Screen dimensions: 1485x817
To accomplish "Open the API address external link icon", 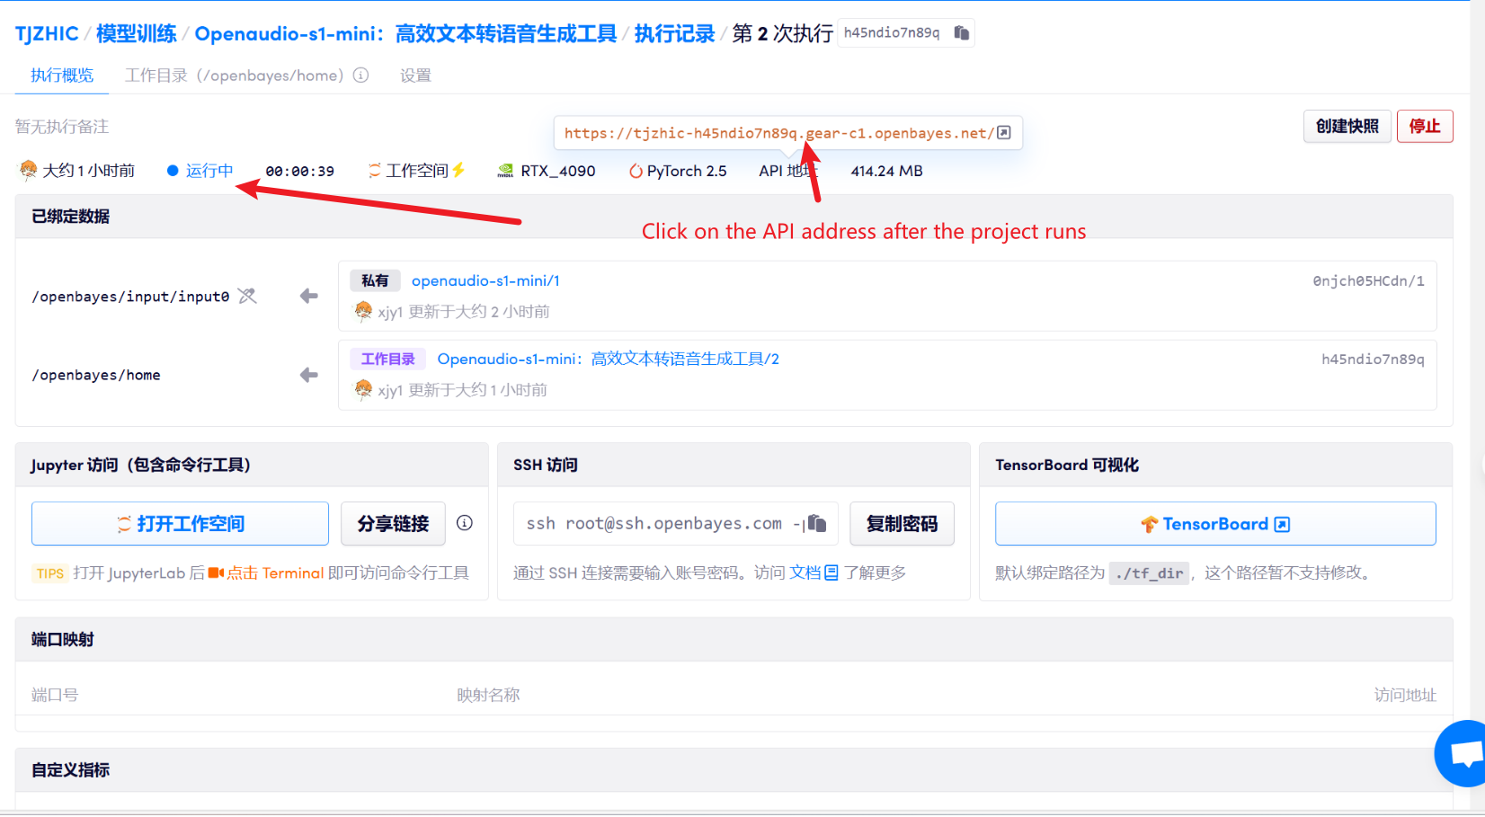I will point(1004,133).
